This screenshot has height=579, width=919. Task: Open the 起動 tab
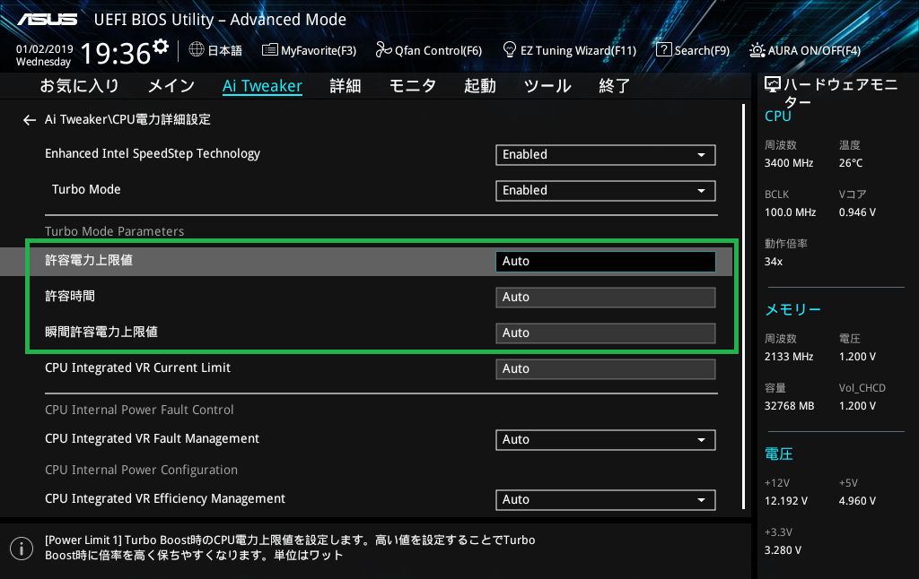click(480, 86)
